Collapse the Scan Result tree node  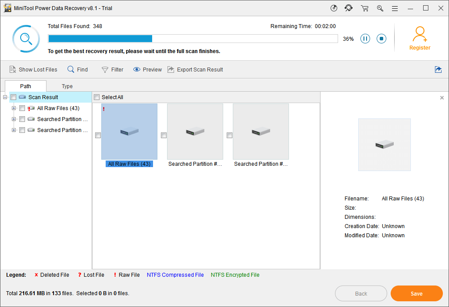[5, 97]
